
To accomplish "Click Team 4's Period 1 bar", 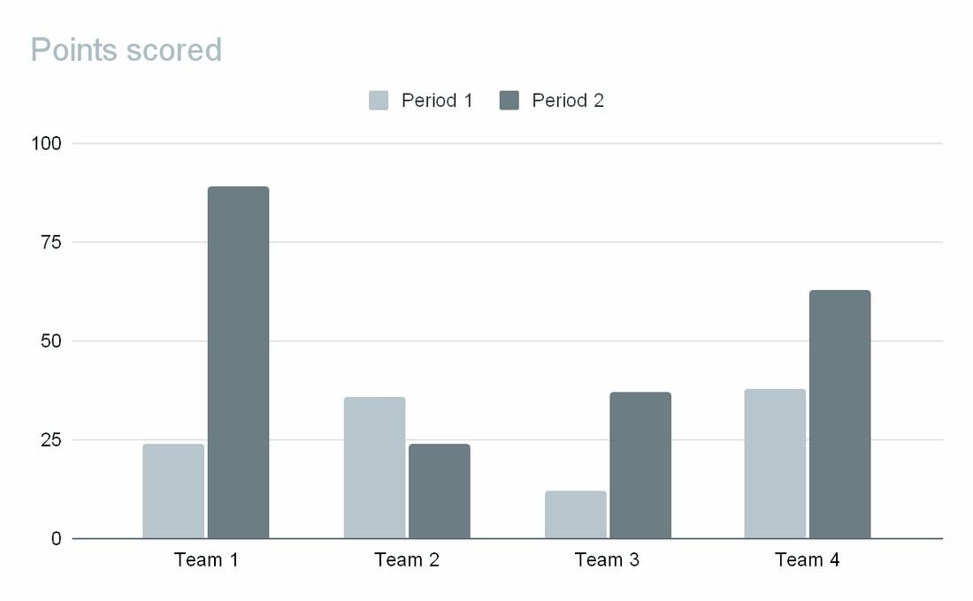I will coord(775,464).
